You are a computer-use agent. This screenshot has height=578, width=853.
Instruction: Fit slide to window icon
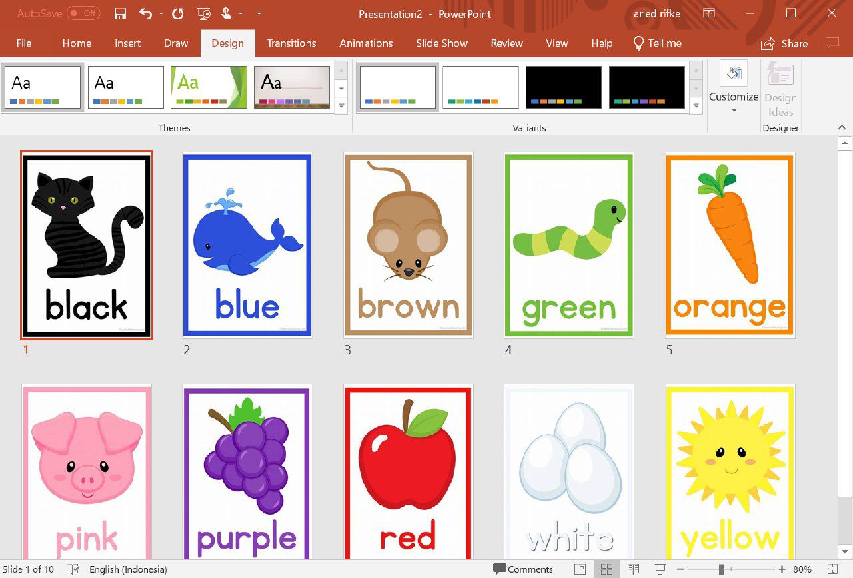click(832, 569)
